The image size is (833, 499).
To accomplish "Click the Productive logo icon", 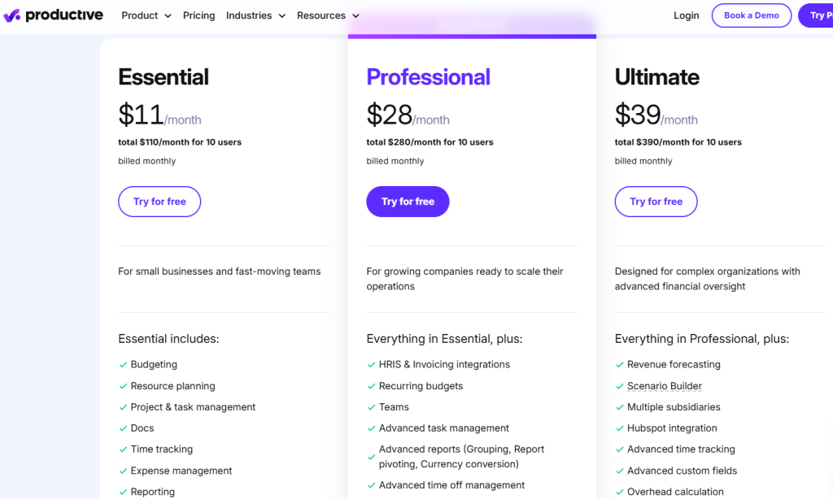I will point(12,15).
